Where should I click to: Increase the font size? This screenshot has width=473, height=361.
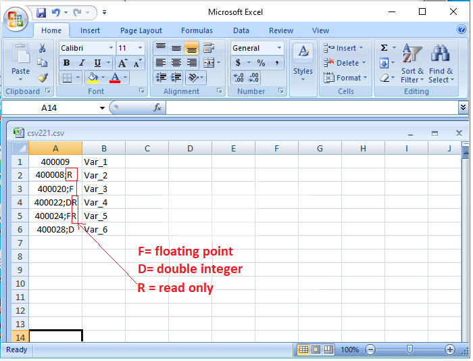(x=122, y=63)
